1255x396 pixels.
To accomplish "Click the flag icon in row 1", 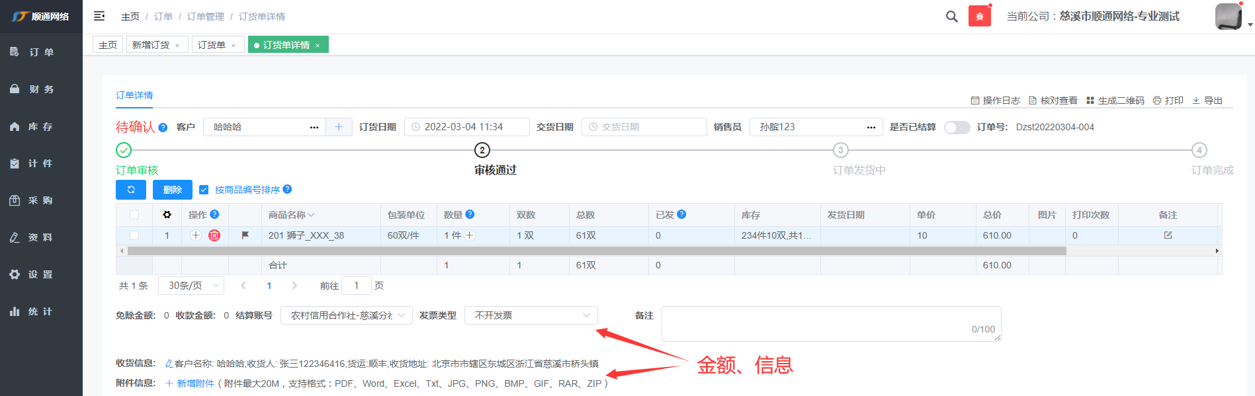I will 245,235.
